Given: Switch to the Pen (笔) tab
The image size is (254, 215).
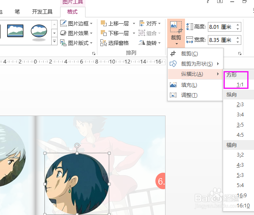Looking at the screenshot, I should pyautogui.click(x=17, y=12).
